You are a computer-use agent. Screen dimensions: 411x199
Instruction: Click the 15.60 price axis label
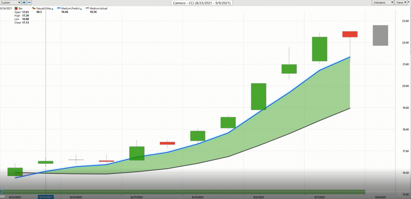coord(405,195)
